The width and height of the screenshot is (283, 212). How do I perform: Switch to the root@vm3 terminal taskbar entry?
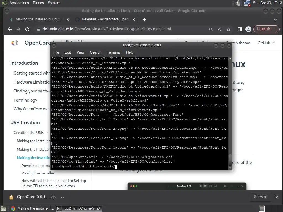pyautogui.click(x=79, y=208)
